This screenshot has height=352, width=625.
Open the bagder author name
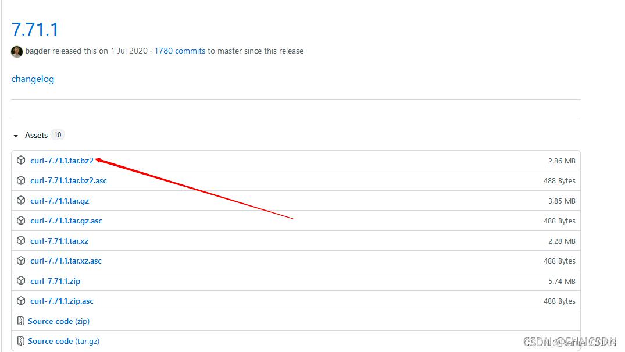(37, 51)
